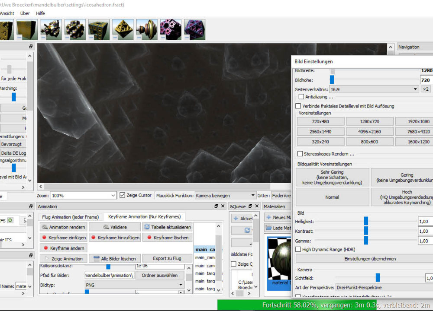Float the Animation dock panel
This screenshot has width=433, height=311.
pos(216,206)
